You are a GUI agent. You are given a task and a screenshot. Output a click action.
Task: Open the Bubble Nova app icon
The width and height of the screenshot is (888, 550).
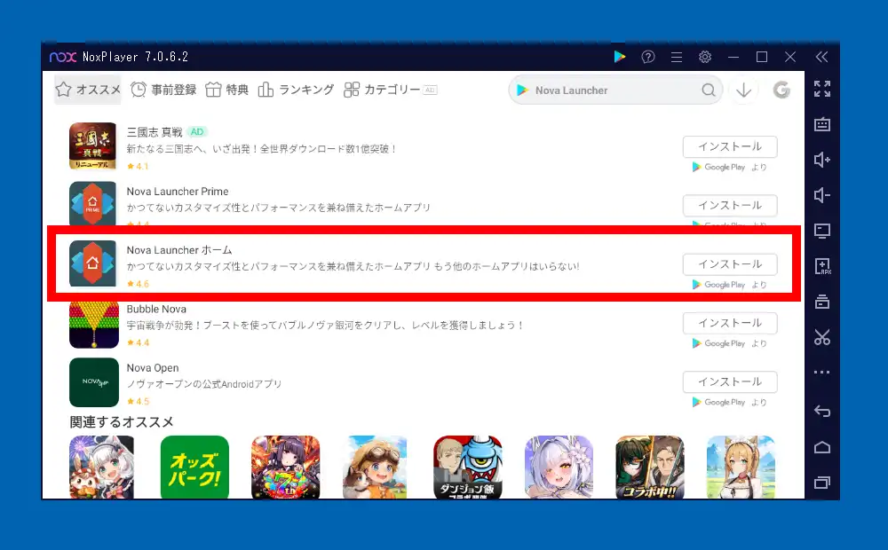click(x=94, y=325)
